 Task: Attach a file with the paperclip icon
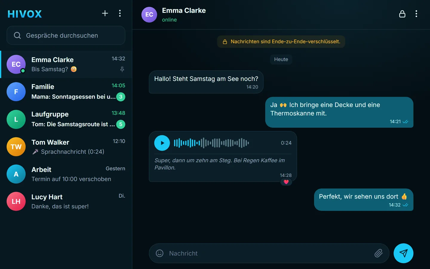(x=378, y=253)
